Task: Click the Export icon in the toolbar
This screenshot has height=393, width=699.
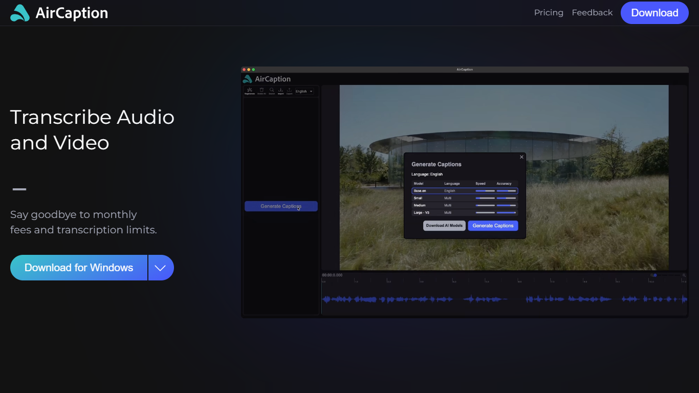Action: click(289, 91)
